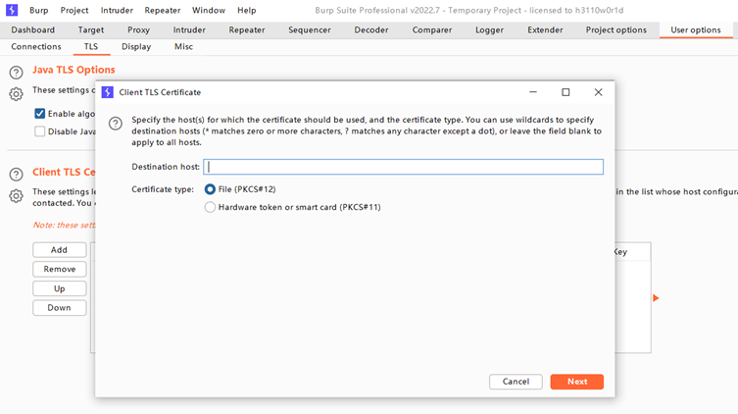
Task: Toggle the Enable algorithms checkbox
Action: (x=39, y=114)
